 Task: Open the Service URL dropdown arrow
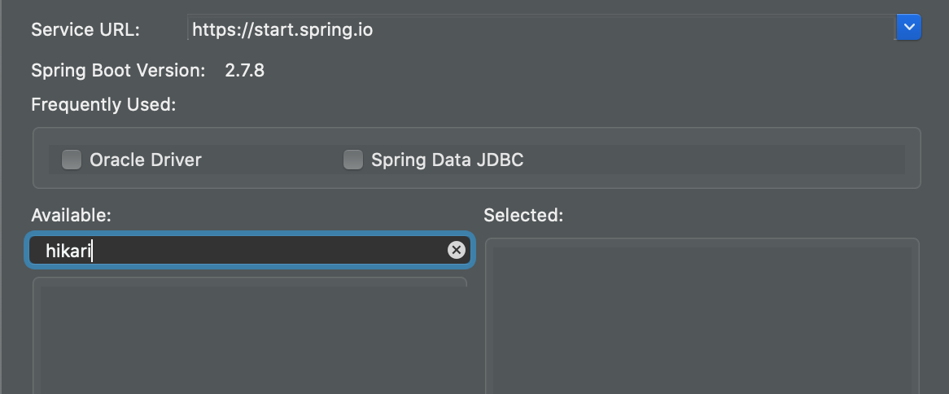pos(908,27)
